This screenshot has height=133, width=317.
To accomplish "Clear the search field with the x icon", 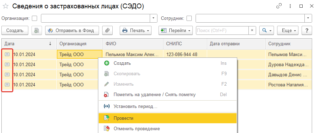I will [x=252, y=31].
